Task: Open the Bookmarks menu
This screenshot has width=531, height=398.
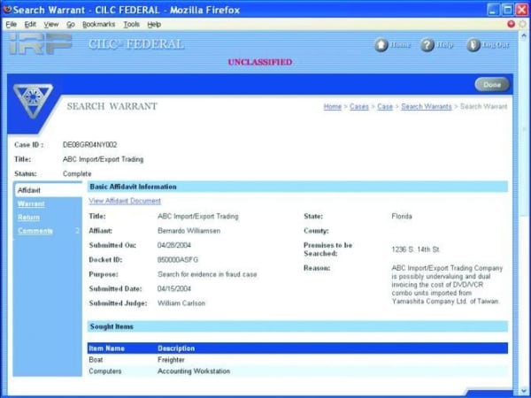Action: [99, 24]
